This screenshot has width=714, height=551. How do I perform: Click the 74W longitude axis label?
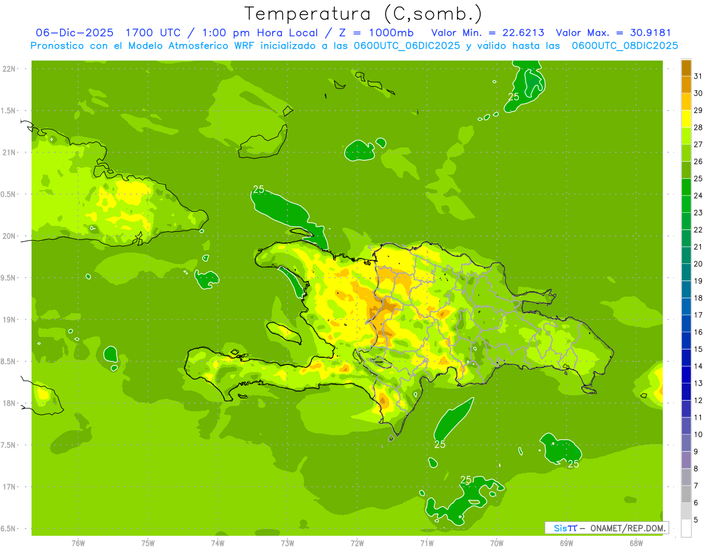pos(218,543)
